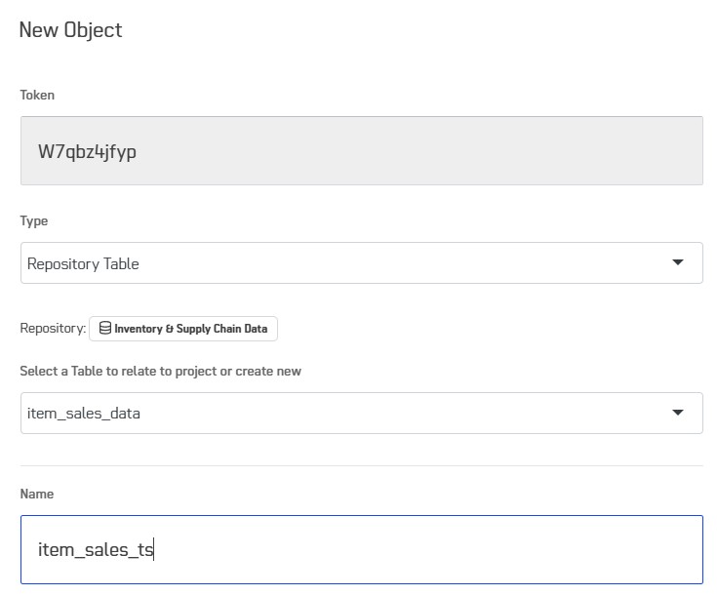Open the Type combo box showing Repository Table

click(361, 263)
